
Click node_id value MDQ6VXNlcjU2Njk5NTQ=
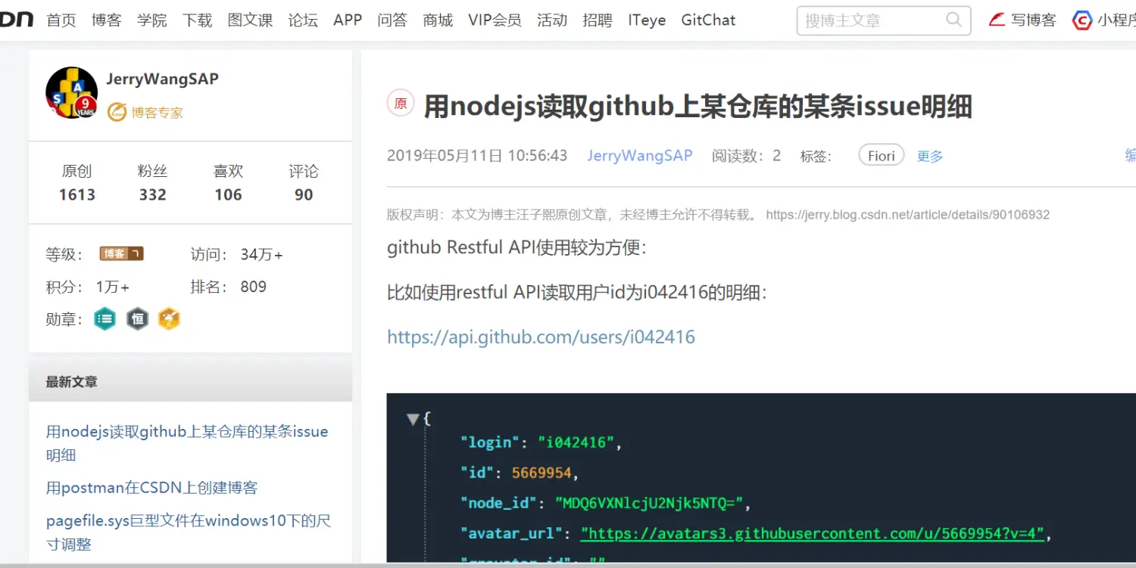point(648,504)
